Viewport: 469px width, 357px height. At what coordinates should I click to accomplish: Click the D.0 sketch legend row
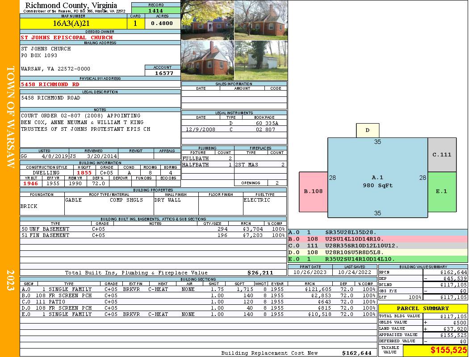coord(378,252)
